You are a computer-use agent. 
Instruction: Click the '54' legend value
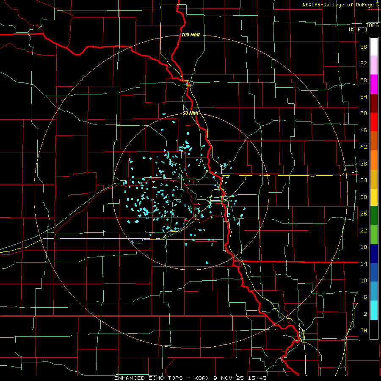[364, 97]
